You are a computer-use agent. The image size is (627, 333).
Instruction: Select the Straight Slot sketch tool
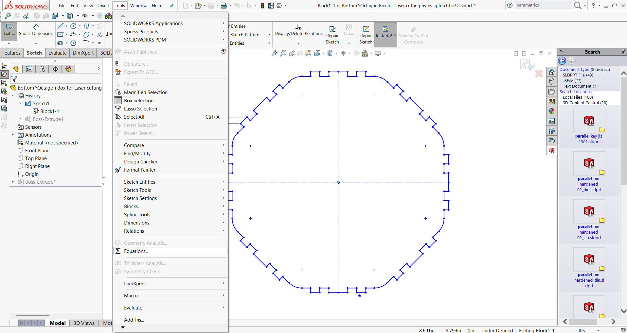pos(60,43)
